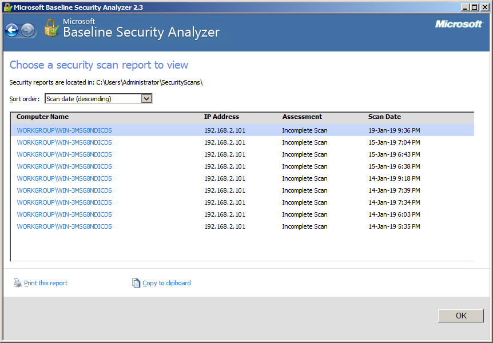This screenshot has height=343, width=493.
Task: Select the 15-Jan-19 6:43 PM scan date cell
Action: pos(394,154)
